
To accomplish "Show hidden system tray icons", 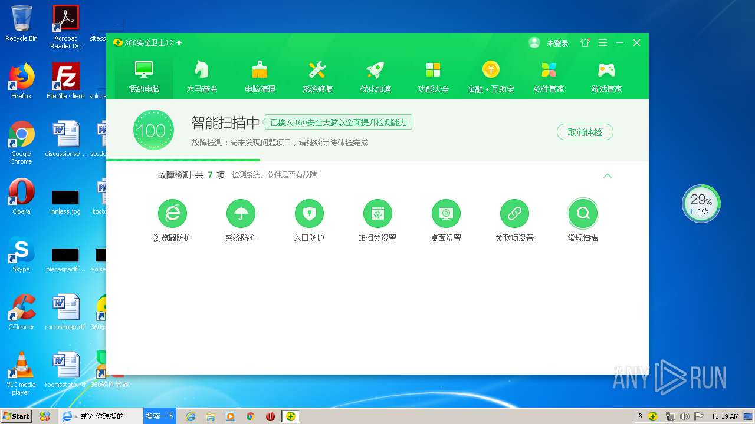I will pos(640,416).
